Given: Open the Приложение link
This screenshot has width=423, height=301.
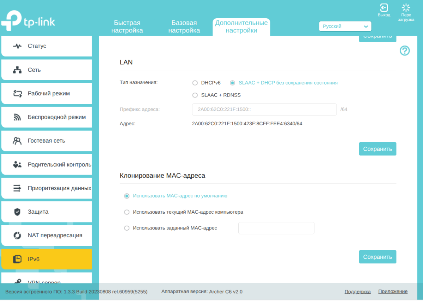Looking at the screenshot, I should click(393, 291).
